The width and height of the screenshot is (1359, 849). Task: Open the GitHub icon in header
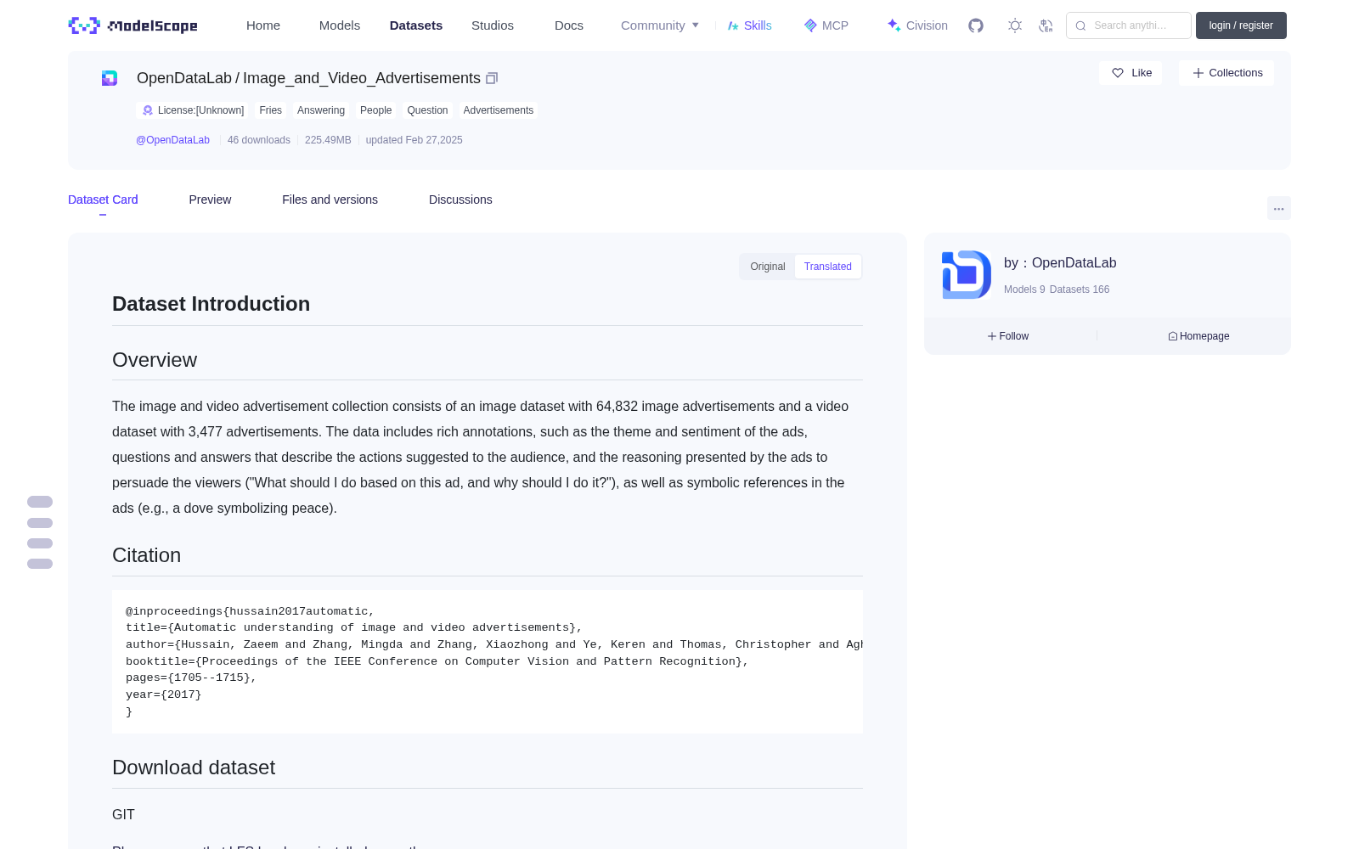(976, 25)
